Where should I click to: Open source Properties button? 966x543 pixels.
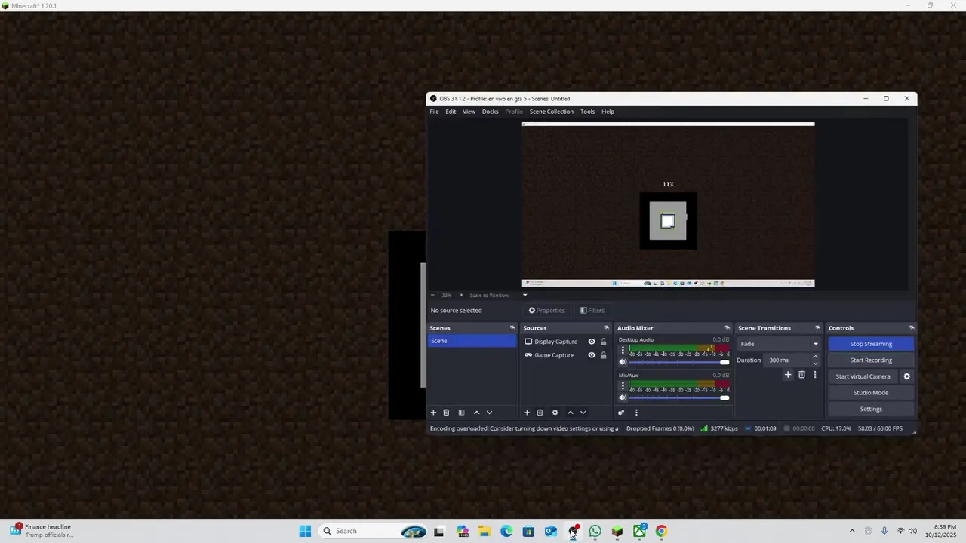[x=546, y=311]
